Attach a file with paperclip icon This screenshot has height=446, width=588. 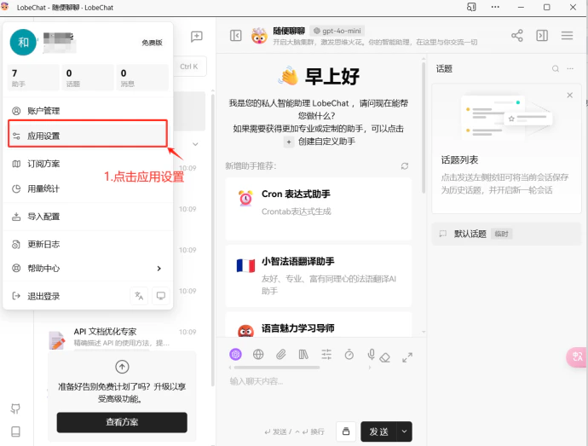281,354
